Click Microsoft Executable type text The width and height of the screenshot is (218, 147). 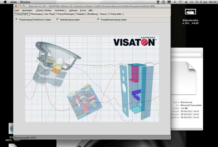(x=191, y=105)
